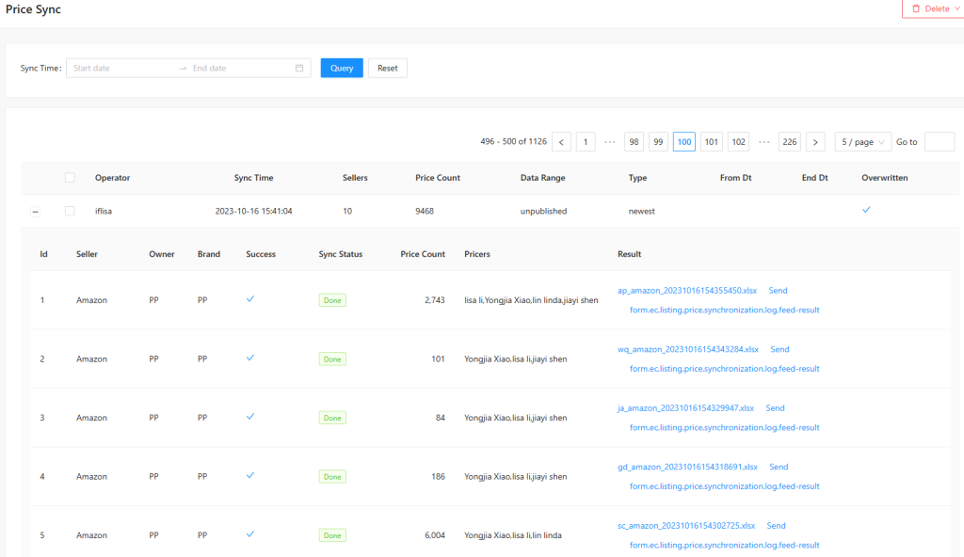This screenshot has height=557, width=964.
Task: Click the Success checkmark in row 2
Action: point(250,358)
